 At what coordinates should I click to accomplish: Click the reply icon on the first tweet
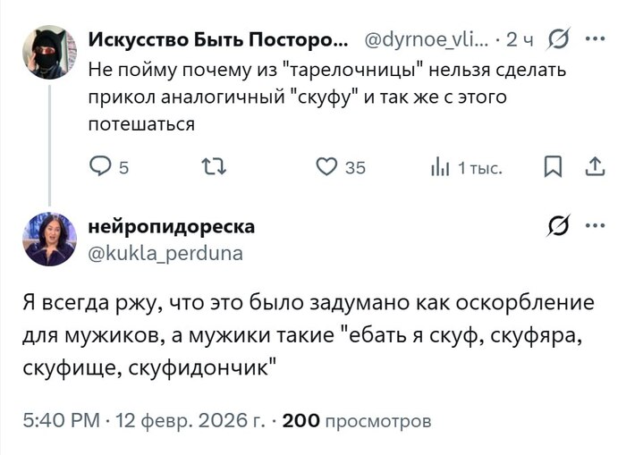98,167
